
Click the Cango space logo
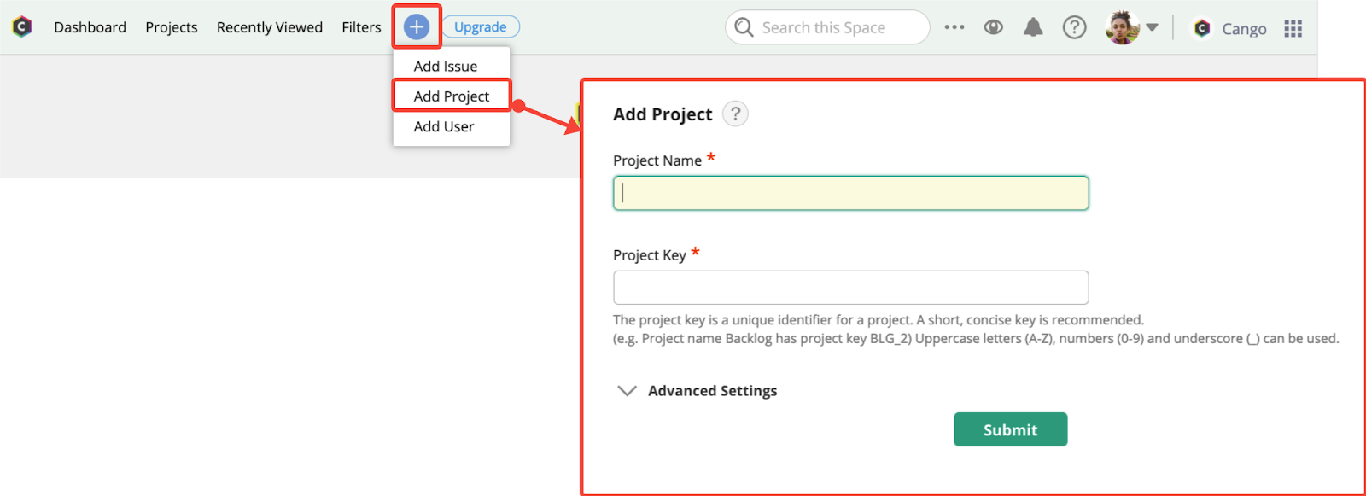pos(1202,28)
